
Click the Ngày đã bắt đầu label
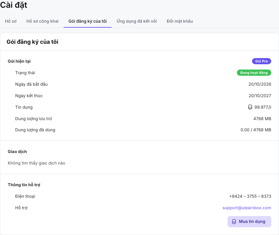point(32,84)
